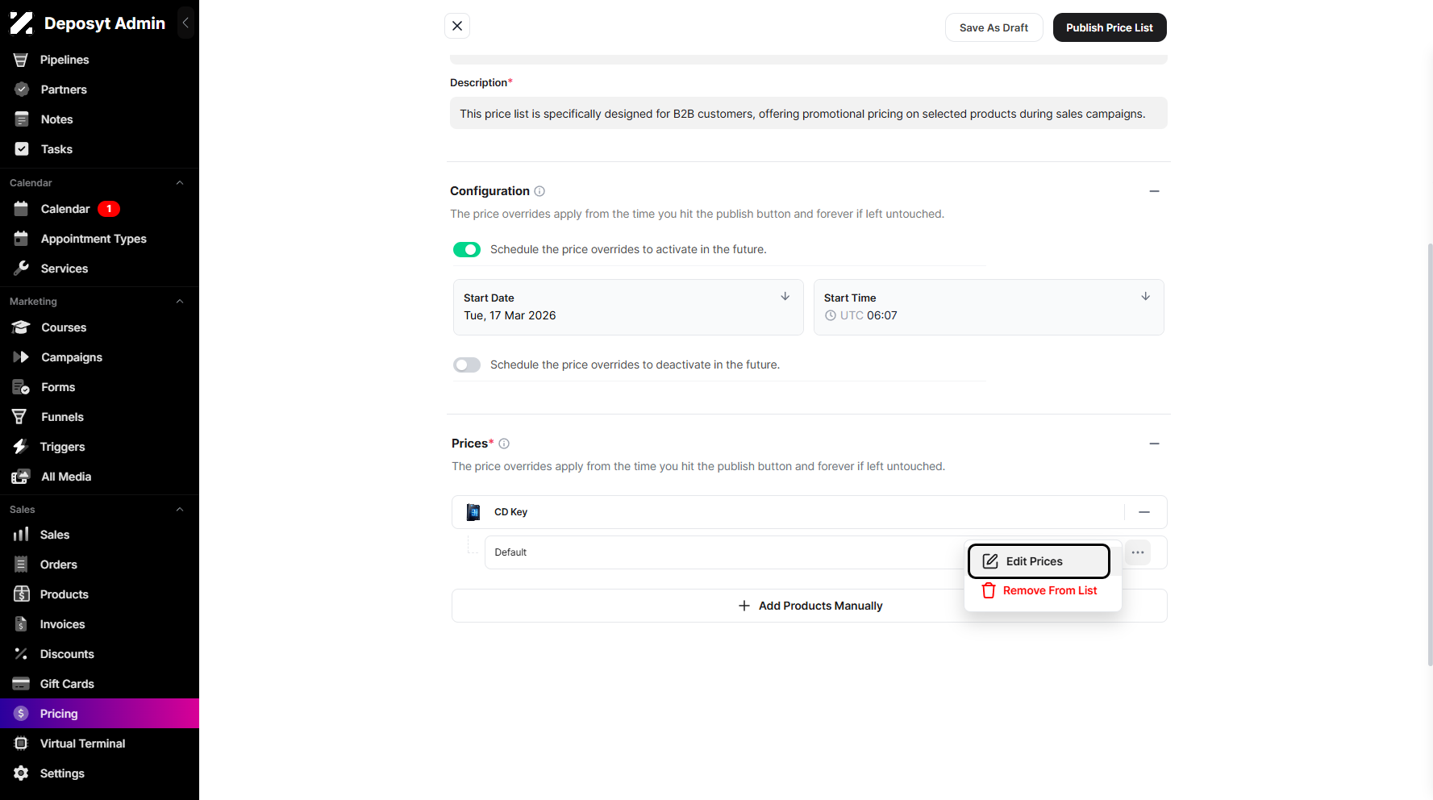Click the CD Key product thumbnail
This screenshot has height=800, width=1433.
(473, 512)
